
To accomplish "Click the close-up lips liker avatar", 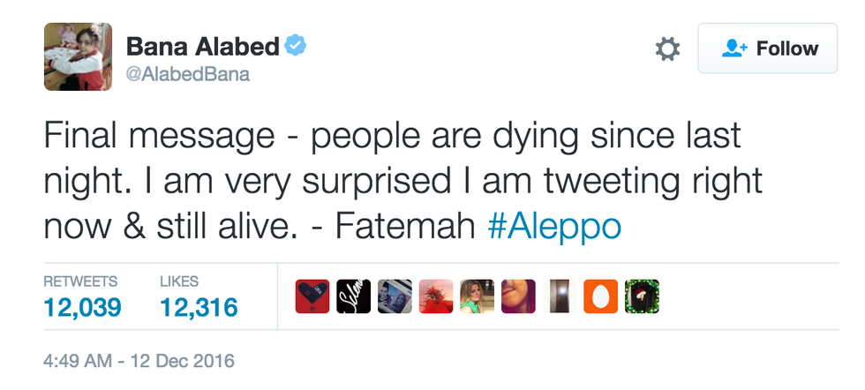I will [x=518, y=296].
